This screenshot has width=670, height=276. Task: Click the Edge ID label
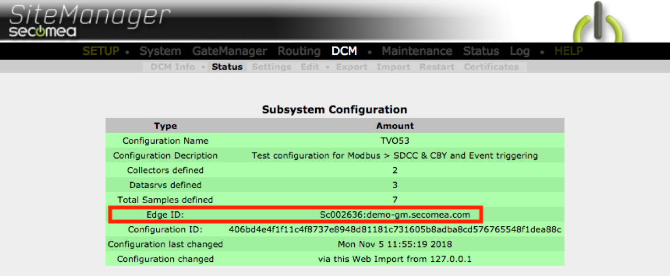tap(166, 215)
